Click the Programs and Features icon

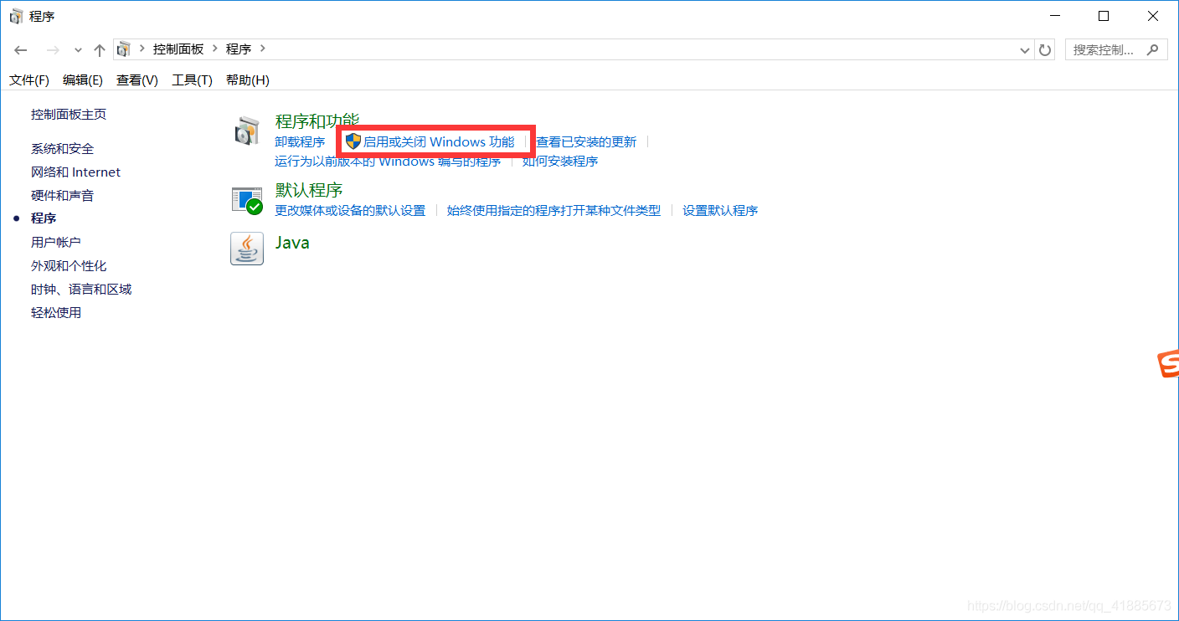click(x=247, y=131)
